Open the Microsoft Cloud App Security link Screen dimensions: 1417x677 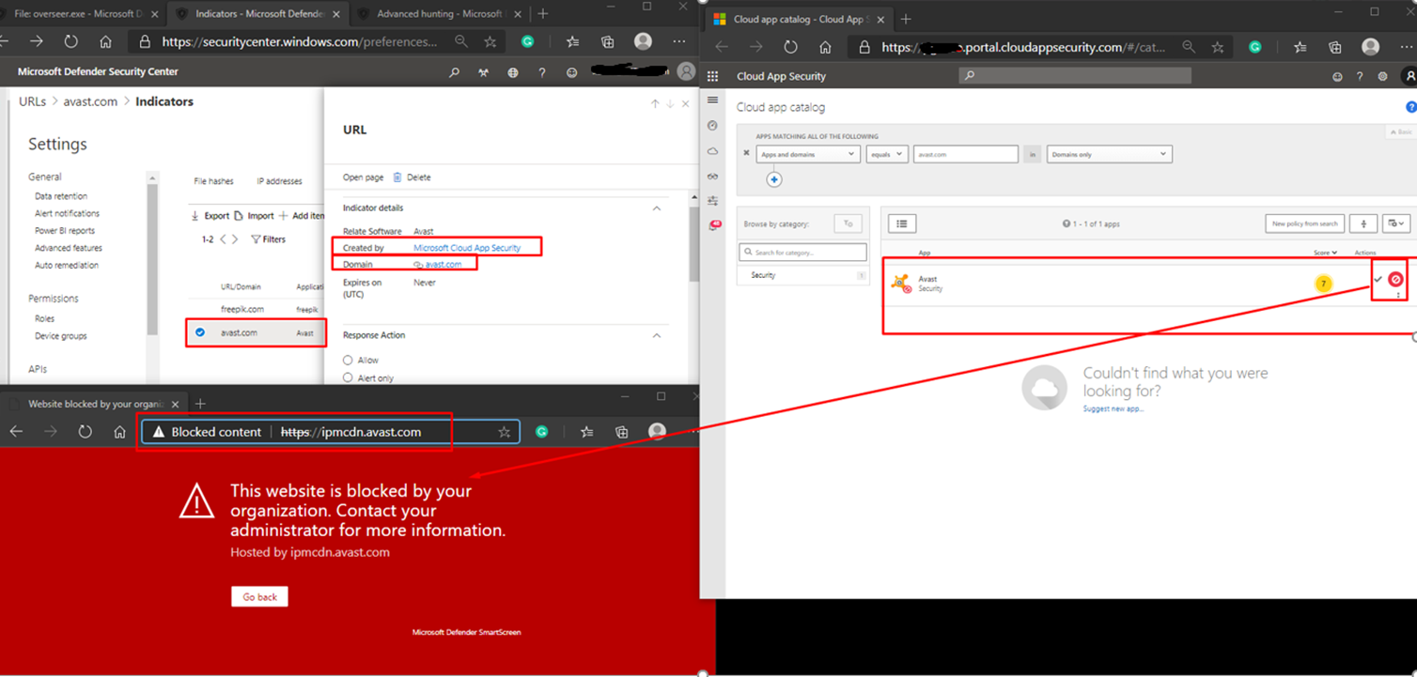(x=467, y=248)
